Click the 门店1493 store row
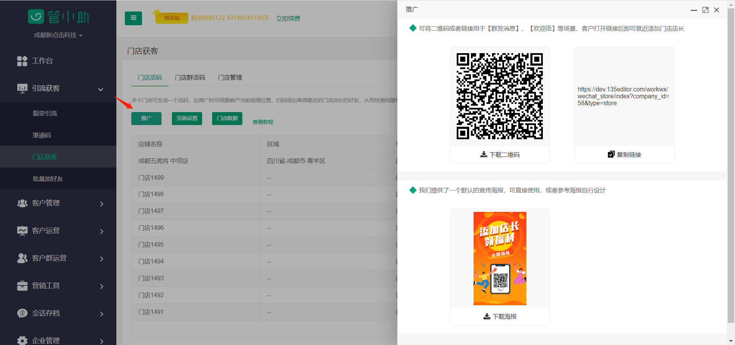This screenshot has height=345, width=735. (x=264, y=278)
